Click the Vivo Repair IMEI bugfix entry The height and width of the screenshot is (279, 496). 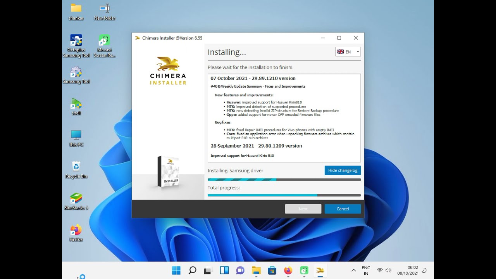tap(280, 130)
